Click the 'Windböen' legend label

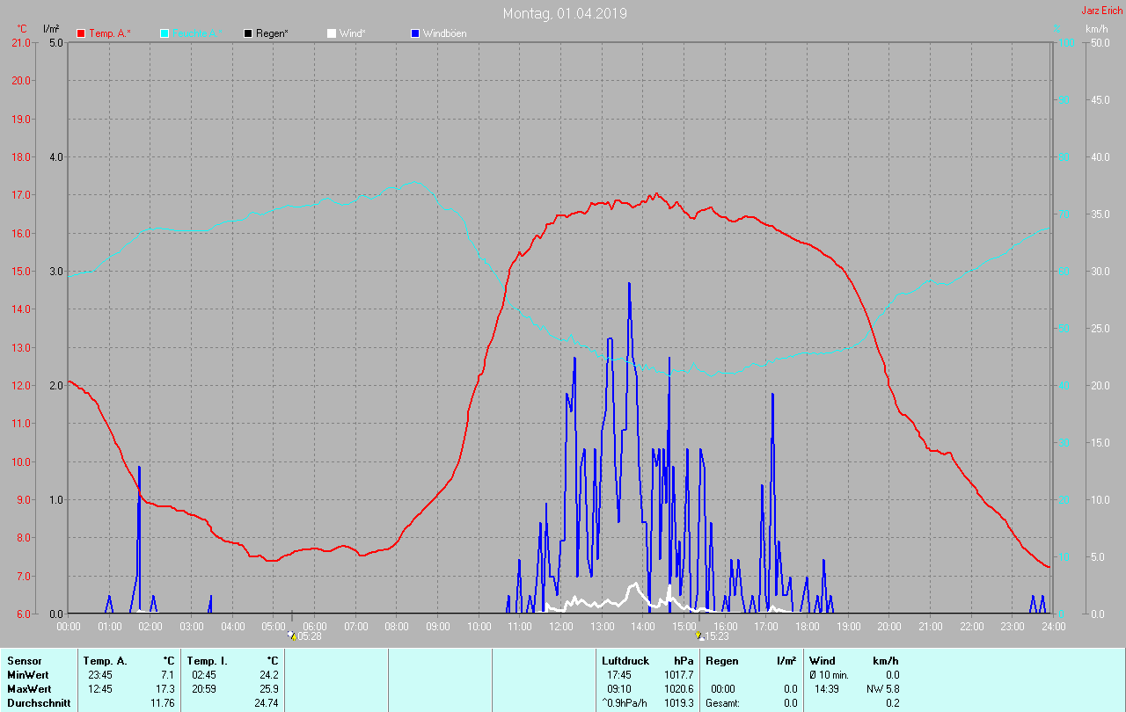click(445, 33)
